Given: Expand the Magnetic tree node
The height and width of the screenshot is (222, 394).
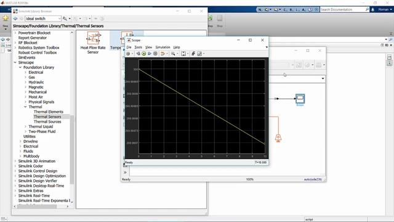Looking at the screenshot, I should click(25, 87).
